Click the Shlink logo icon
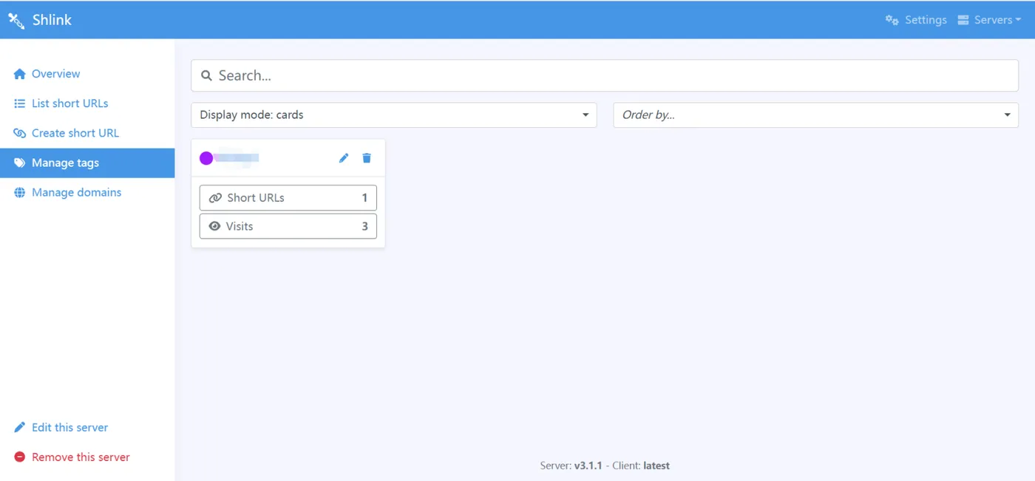The height and width of the screenshot is (481, 1035). coord(16,20)
